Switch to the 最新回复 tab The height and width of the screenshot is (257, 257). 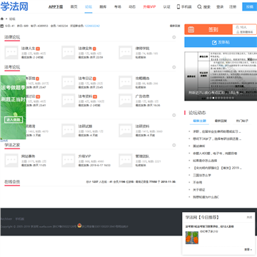[x=221, y=121]
